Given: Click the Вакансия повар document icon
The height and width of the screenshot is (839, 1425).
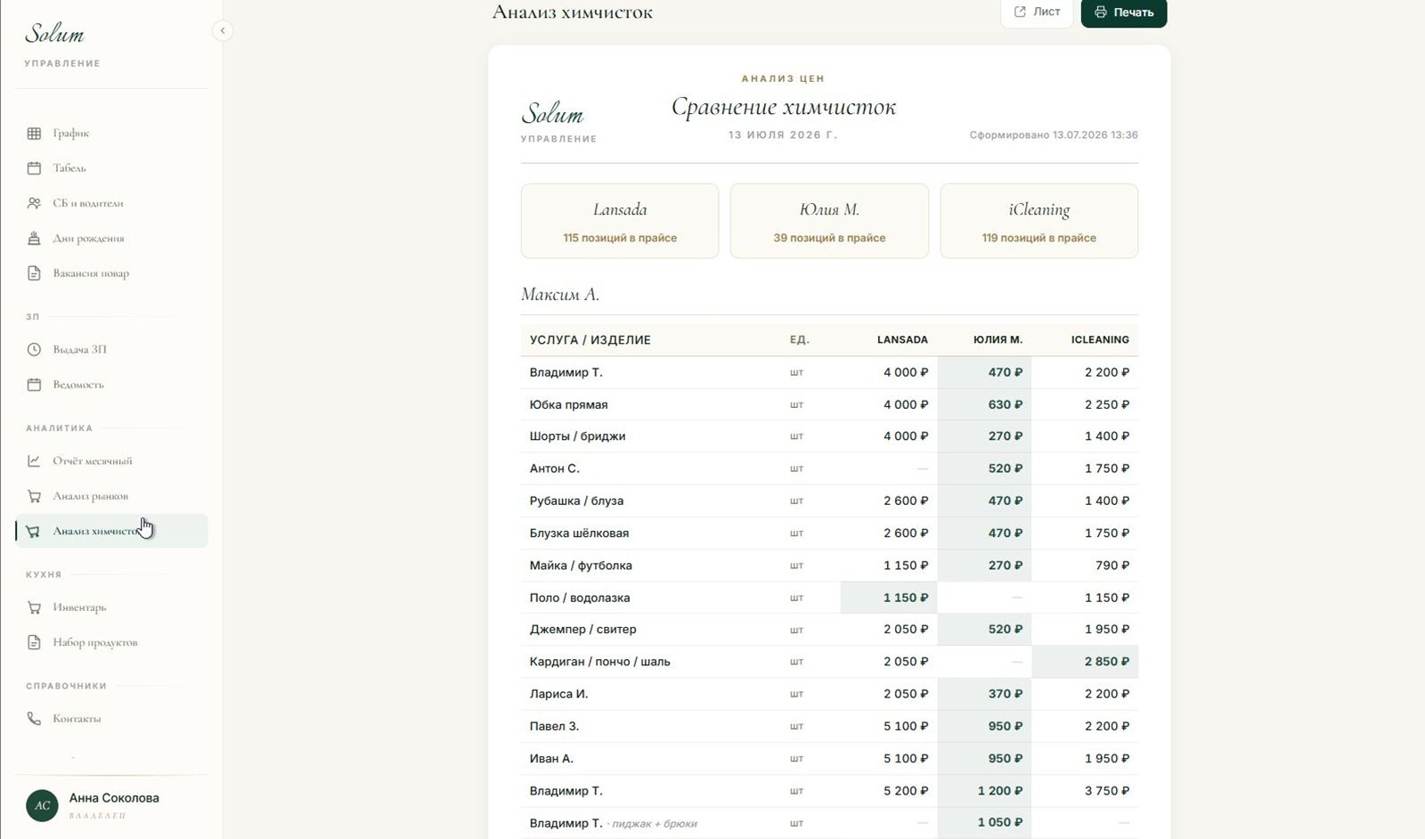Looking at the screenshot, I should click(x=34, y=273).
